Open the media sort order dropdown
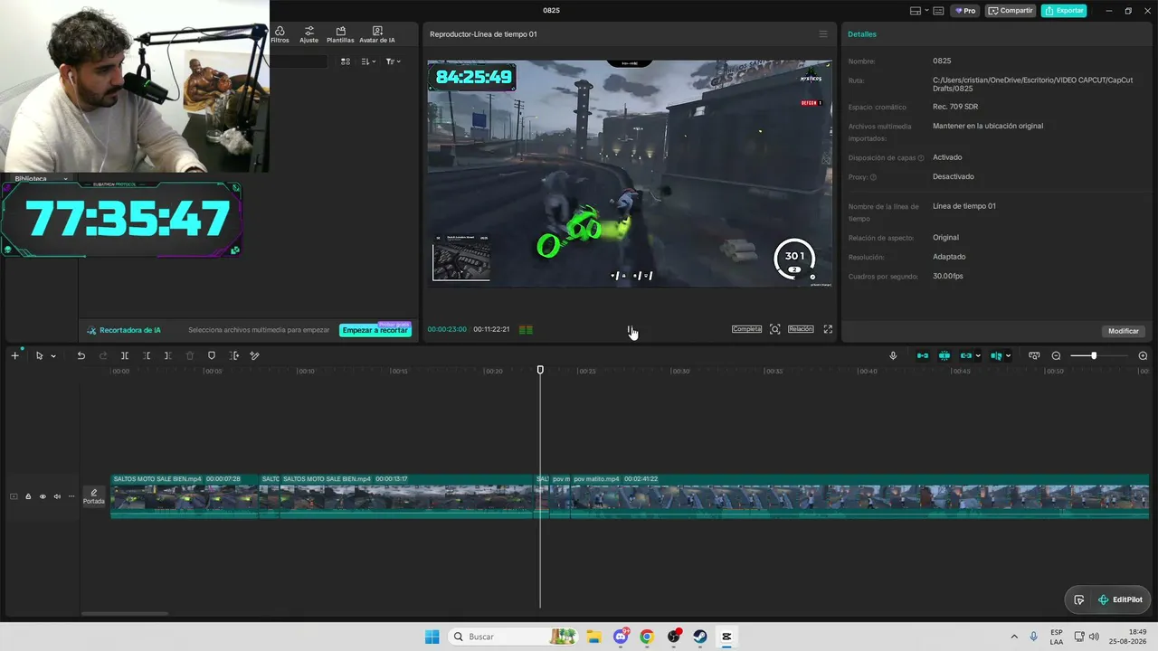This screenshot has width=1158, height=651. pos(368,61)
